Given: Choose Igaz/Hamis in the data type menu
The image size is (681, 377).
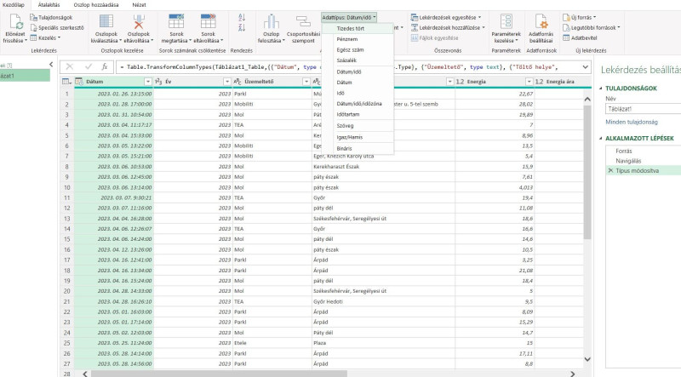Looking at the screenshot, I should 358,137.
